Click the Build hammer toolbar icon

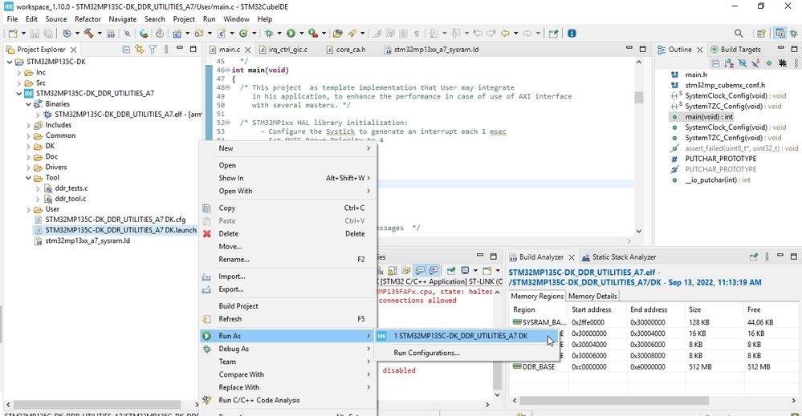click(88, 33)
